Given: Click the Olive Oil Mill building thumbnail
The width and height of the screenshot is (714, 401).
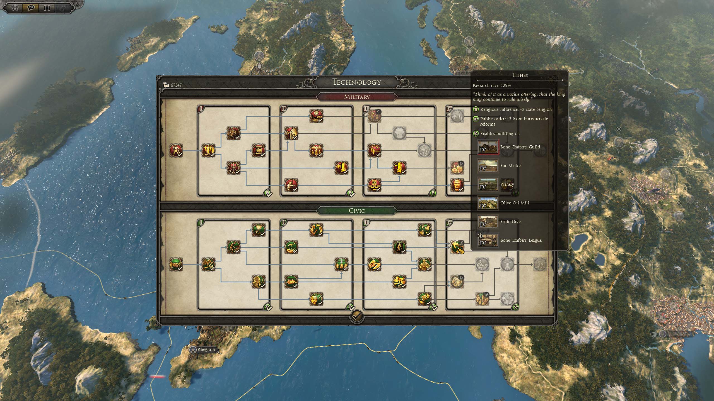Looking at the screenshot, I should pyautogui.click(x=488, y=203).
